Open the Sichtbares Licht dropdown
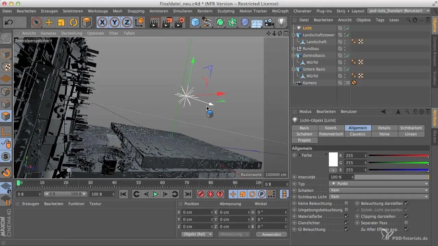 pyautogui.click(x=378, y=197)
